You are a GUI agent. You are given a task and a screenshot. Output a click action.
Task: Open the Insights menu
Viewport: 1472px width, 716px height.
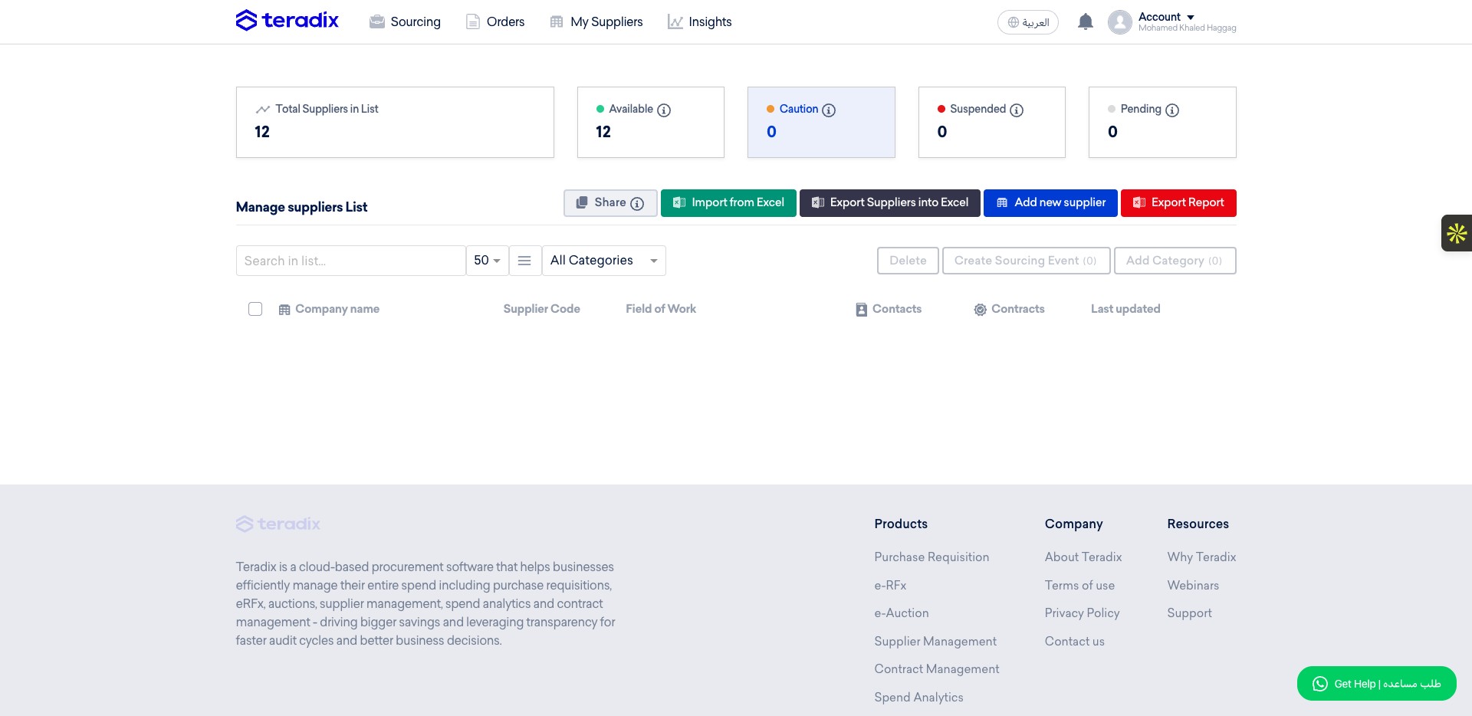pos(699,21)
